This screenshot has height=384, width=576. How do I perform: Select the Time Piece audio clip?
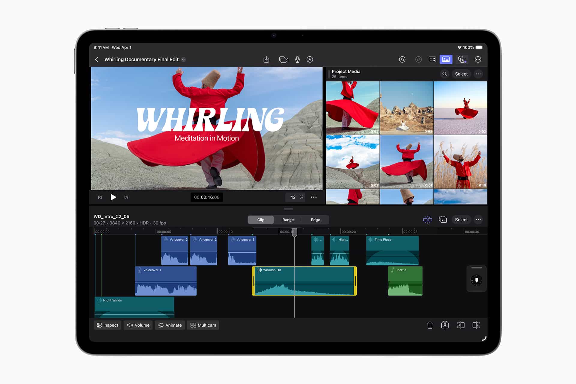pos(392,250)
